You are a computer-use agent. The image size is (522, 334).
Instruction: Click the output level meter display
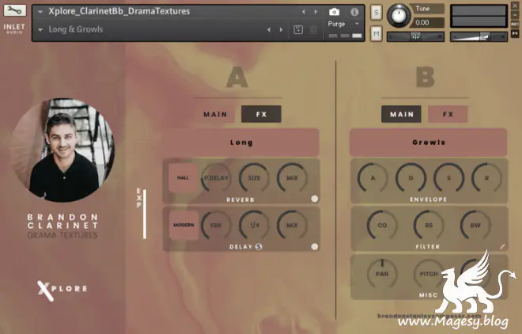point(478,16)
